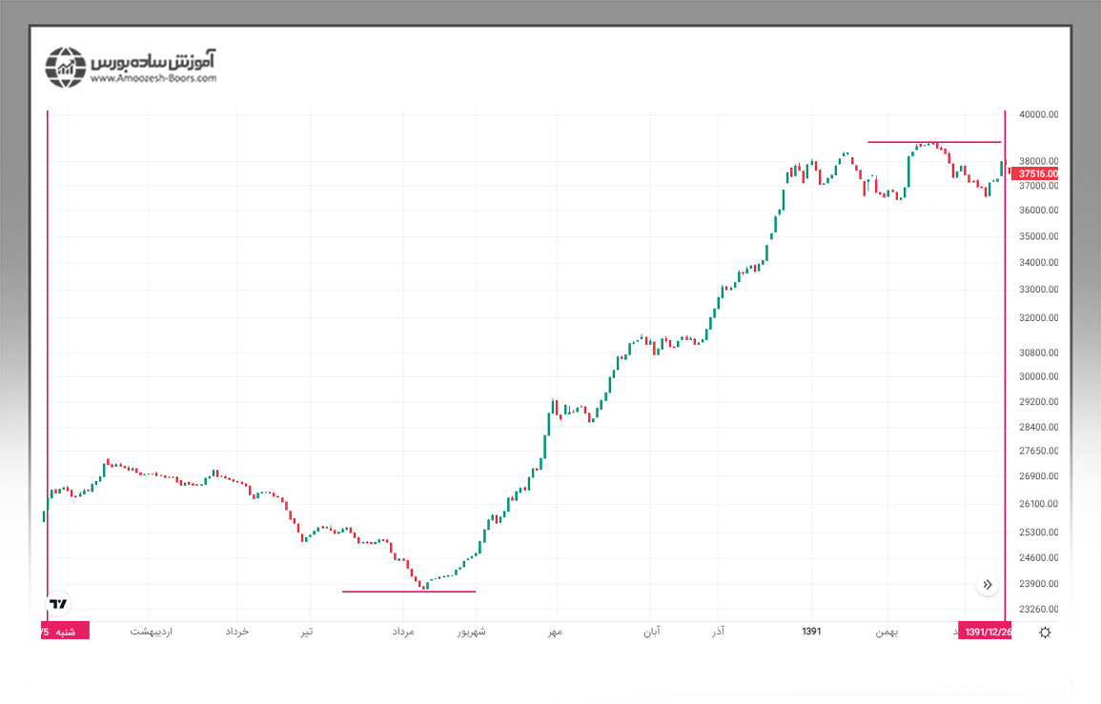The width and height of the screenshot is (1101, 704).
Task: Click the 30000.00 price axis label
Action: pyautogui.click(x=1039, y=376)
